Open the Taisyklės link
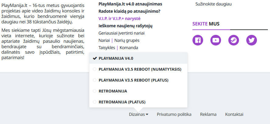Viewport: 270px width, 124px height. 107,48
